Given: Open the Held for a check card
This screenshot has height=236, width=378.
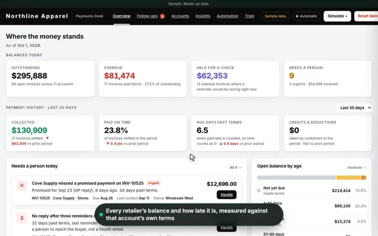Looking at the screenshot, I should point(235,79).
